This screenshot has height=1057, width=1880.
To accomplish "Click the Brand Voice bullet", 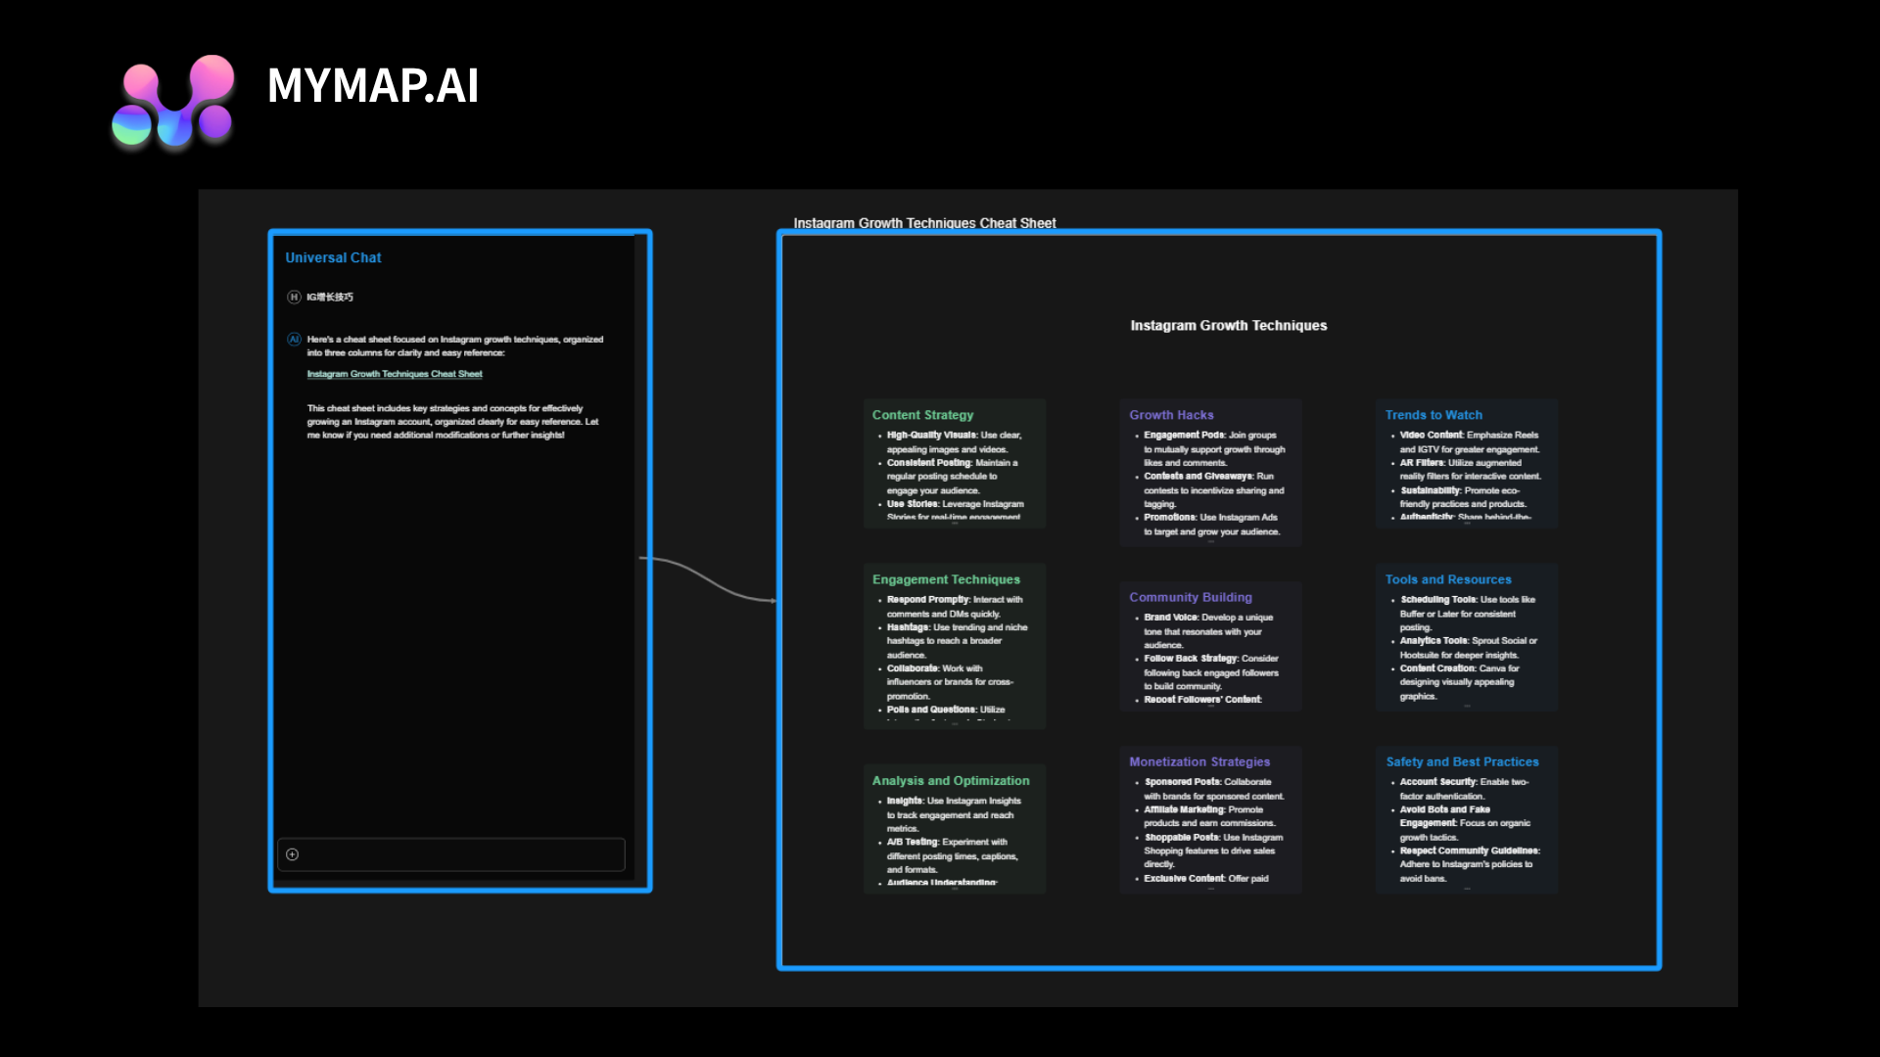I will click(1208, 631).
